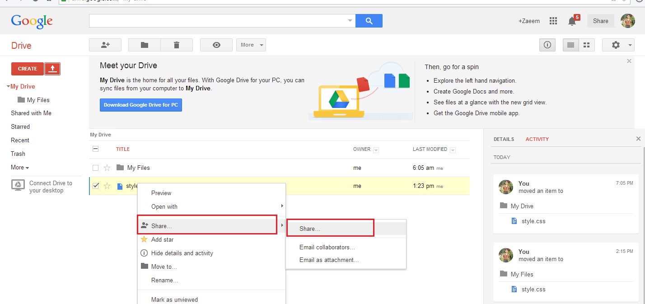This screenshot has height=304, width=645.
Task: Sort by the Title column header
Action: point(123,149)
